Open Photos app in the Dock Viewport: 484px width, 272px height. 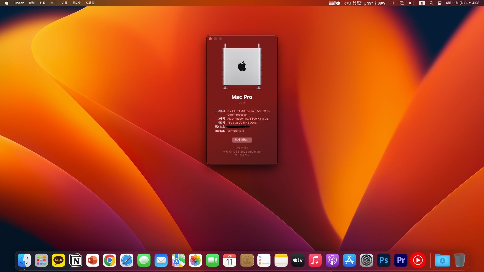coord(195,260)
